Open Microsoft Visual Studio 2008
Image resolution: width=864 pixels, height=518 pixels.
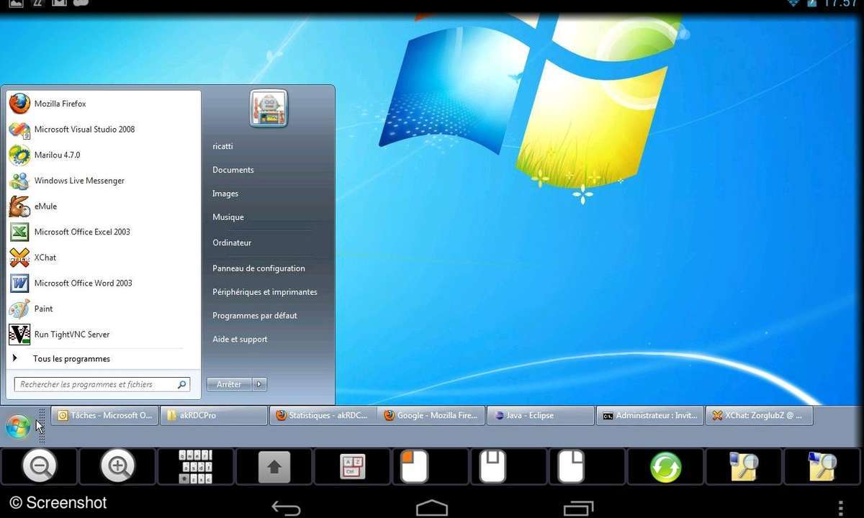coord(103,129)
